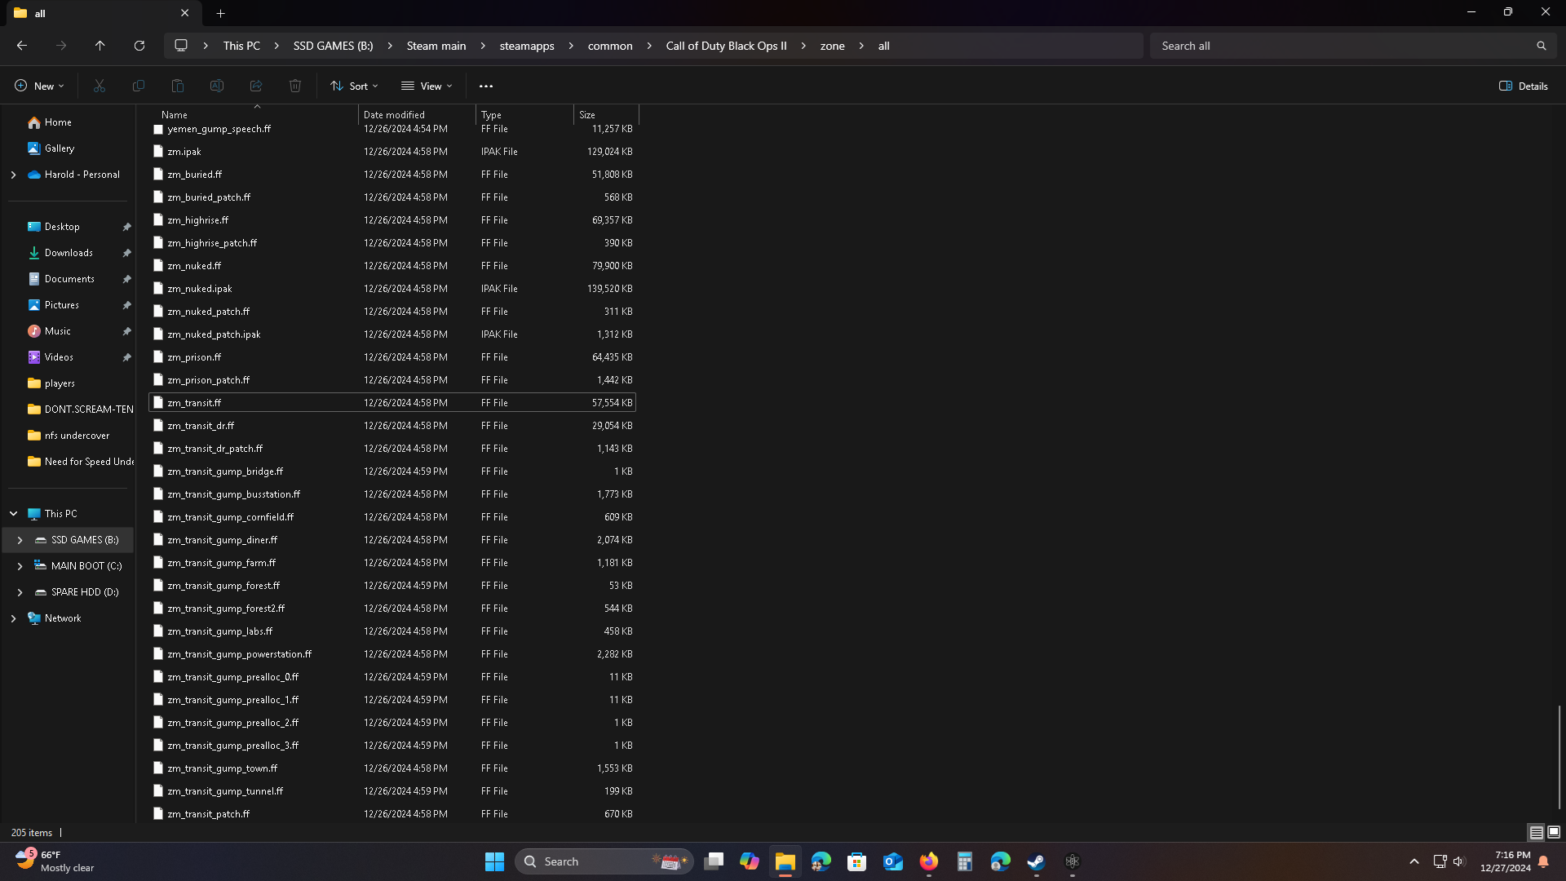Image resolution: width=1566 pixels, height=881 pixels.
Task: Toggle the Details pane button
Action: (1524, 86)
